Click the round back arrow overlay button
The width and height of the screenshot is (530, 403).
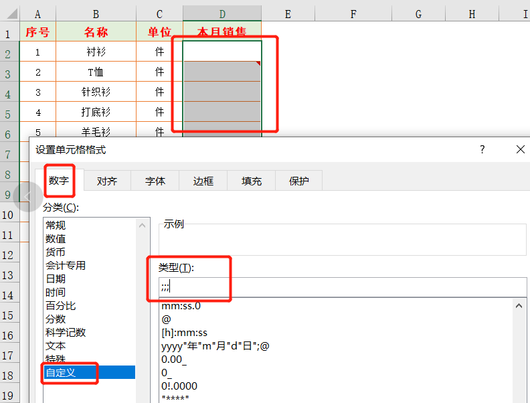pyautogui.click(x=28, y=197)
